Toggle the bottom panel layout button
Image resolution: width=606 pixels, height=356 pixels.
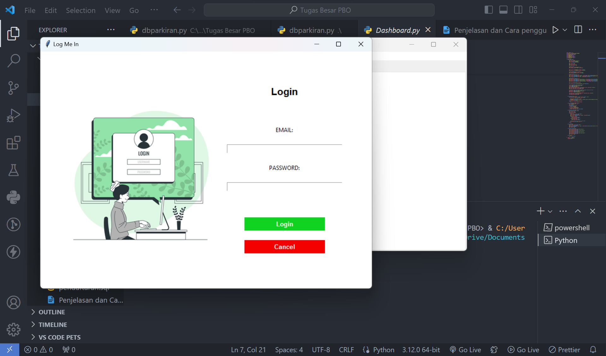(503, 10)
